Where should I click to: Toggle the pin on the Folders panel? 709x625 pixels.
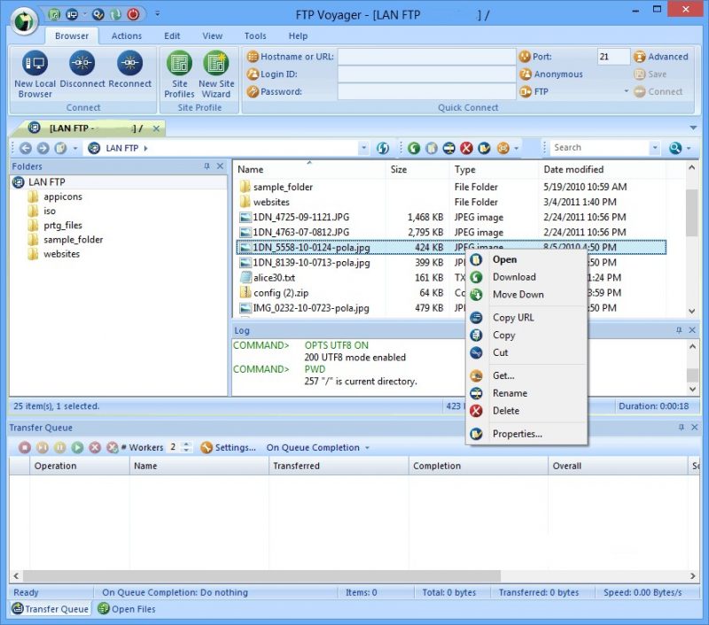click(x=206, y=166)
